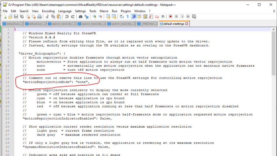The image size is (277, 156).
Task: Close the default.vrsettings tab
Action: pos(186,24)
